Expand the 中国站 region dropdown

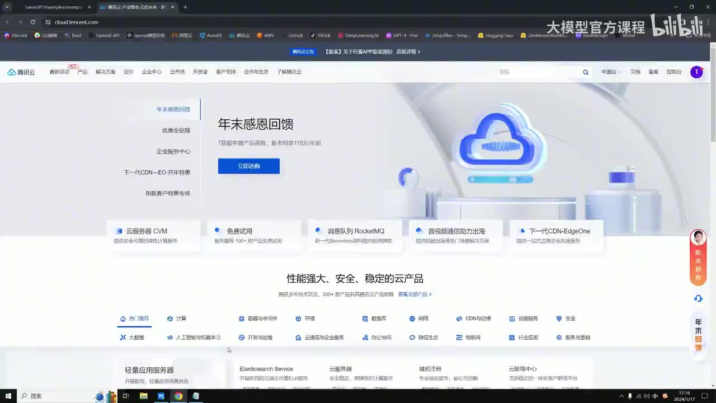611,72
